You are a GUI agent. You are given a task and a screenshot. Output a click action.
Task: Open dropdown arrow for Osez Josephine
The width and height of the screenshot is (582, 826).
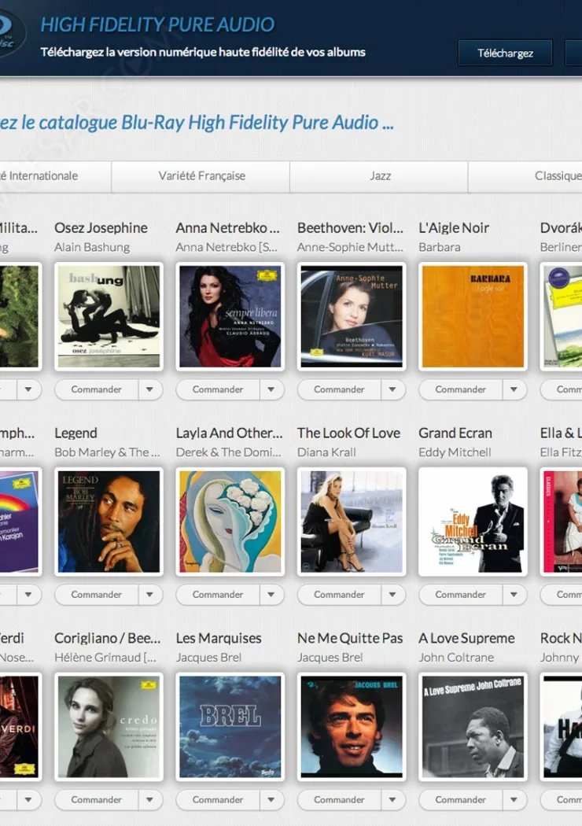pos(150,389)
